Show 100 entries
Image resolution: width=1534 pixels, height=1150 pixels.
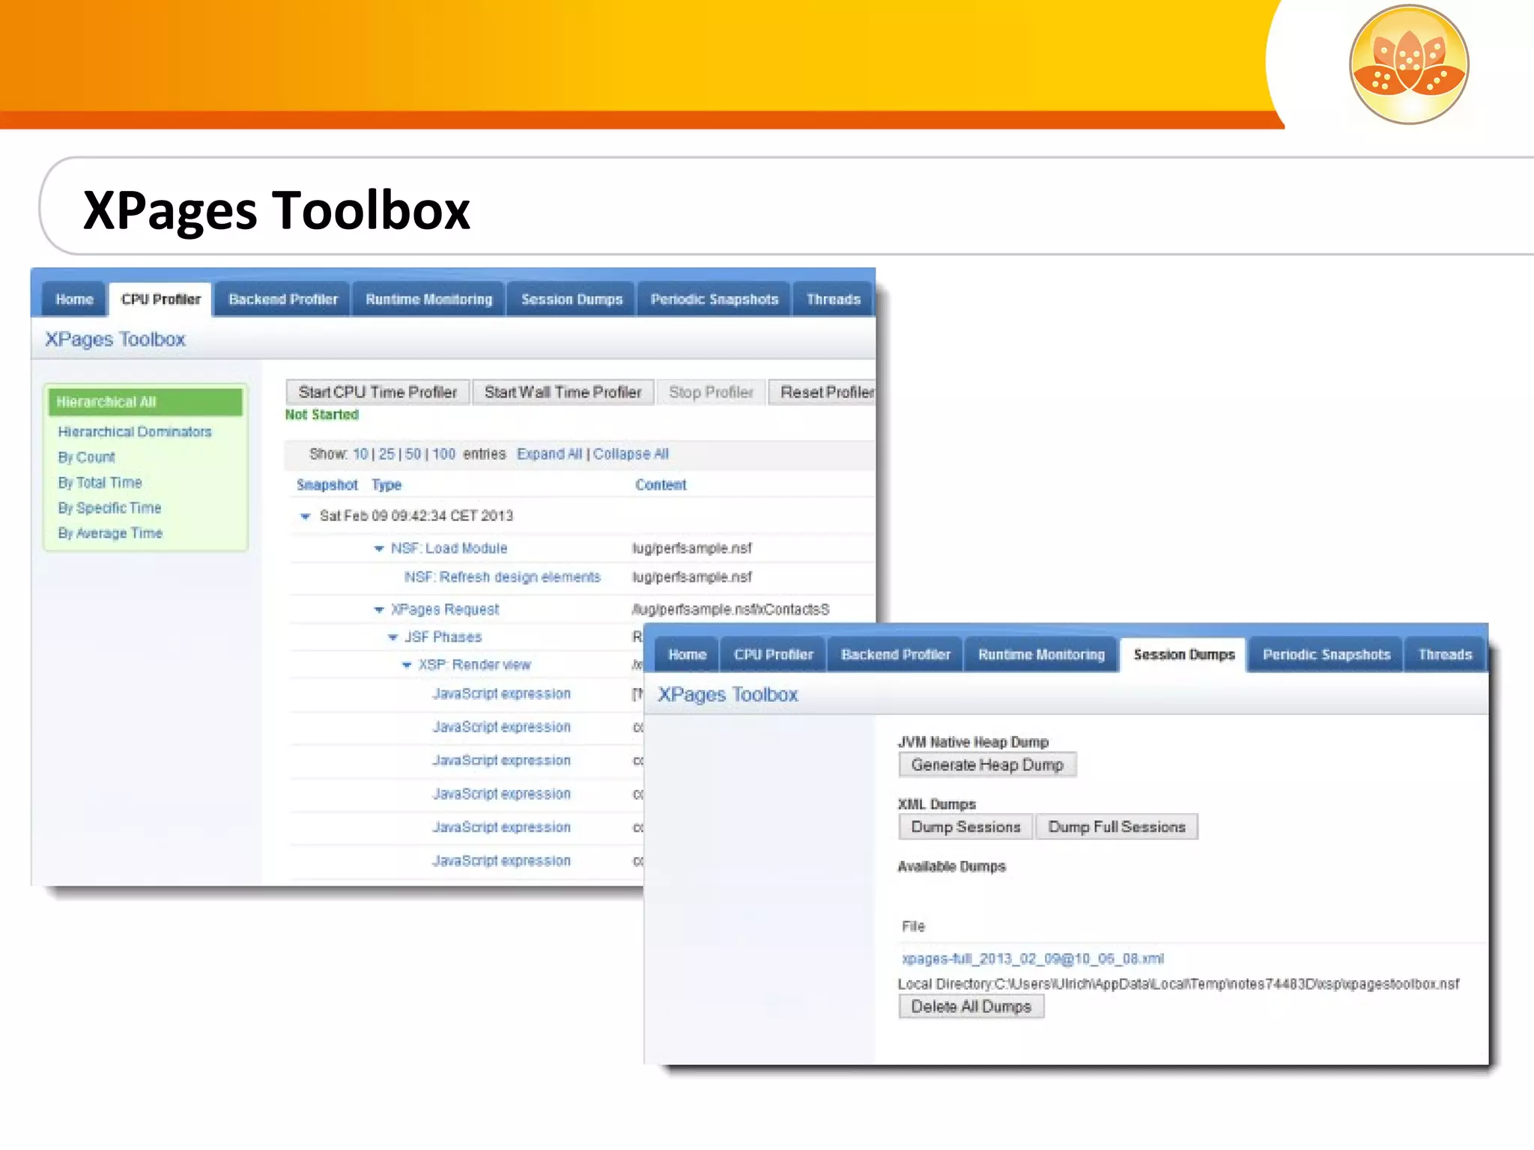click(443, 454)
